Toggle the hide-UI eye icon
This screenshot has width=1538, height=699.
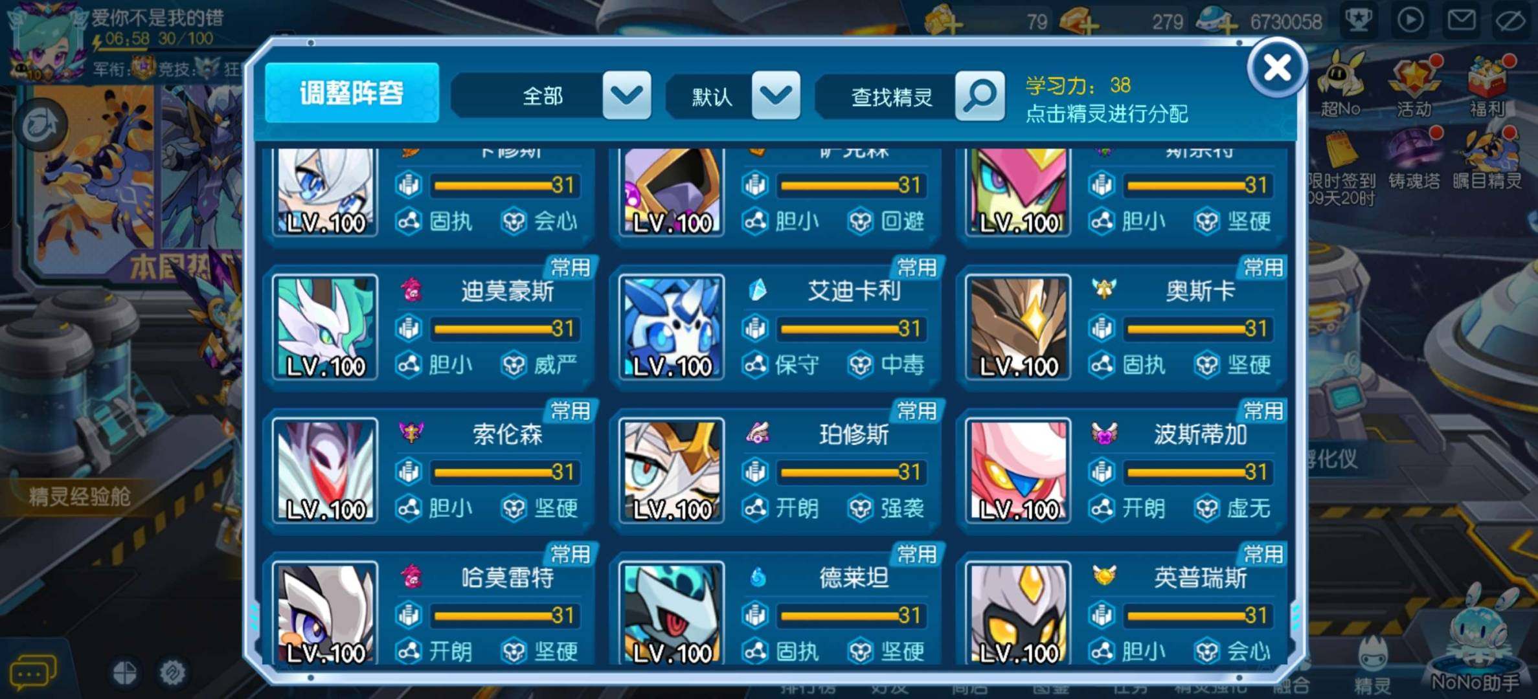pos(1511,20)
